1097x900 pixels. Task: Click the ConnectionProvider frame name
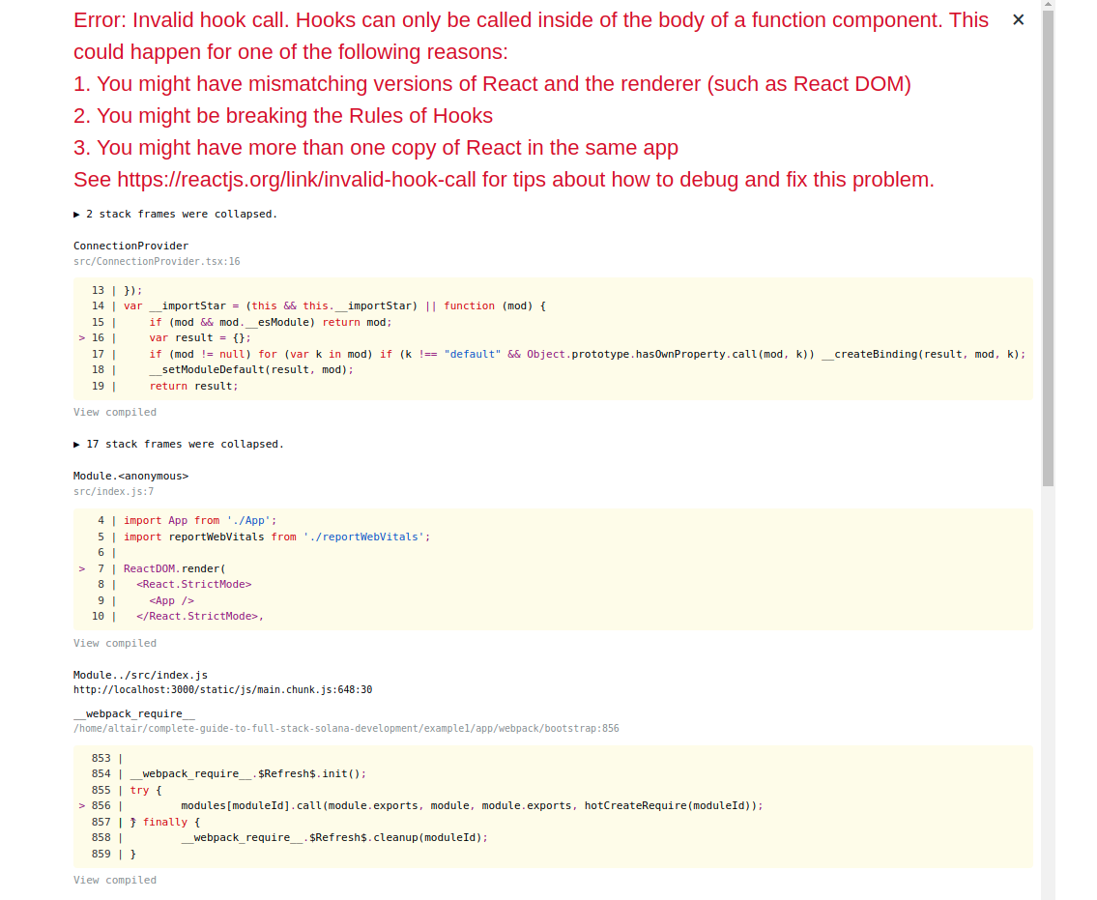click(x=130, y=246)
